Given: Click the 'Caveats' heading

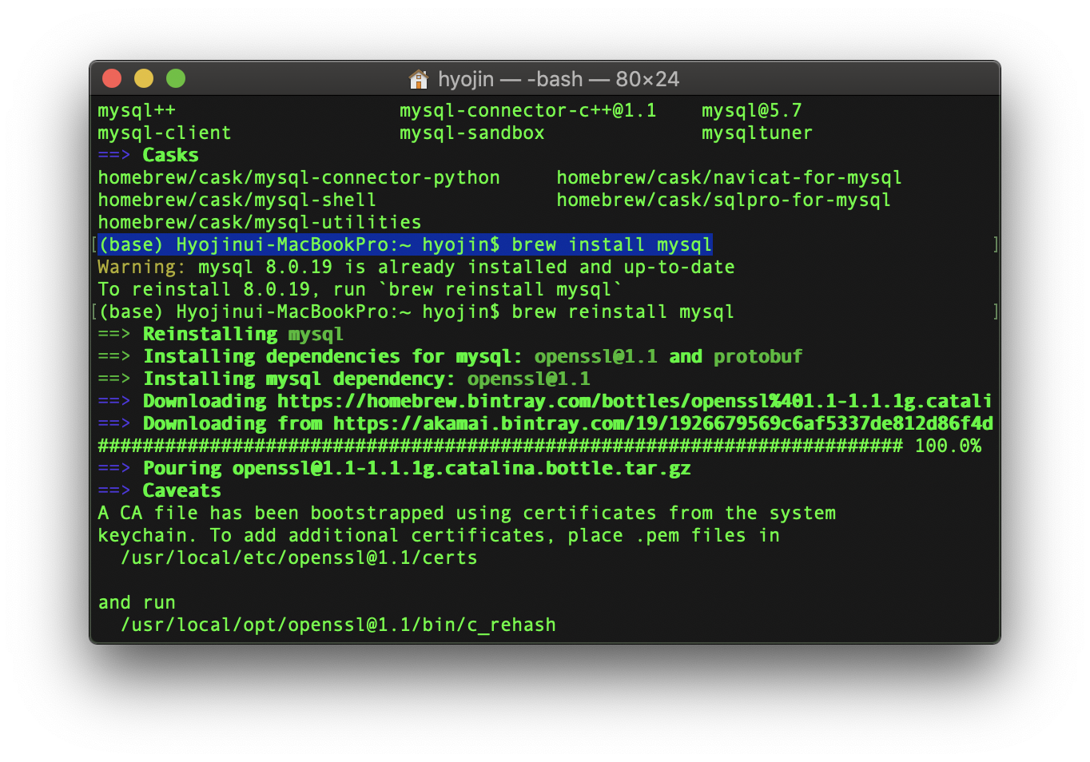Looking at the screenshot, I should 182,490.
